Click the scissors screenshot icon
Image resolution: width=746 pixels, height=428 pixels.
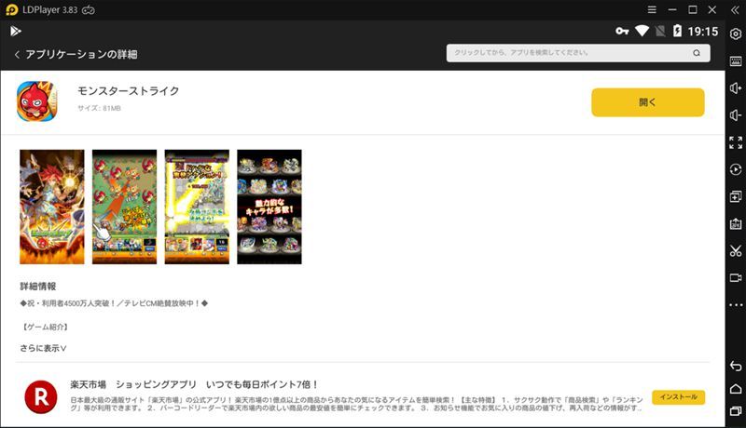pos(735,250)
